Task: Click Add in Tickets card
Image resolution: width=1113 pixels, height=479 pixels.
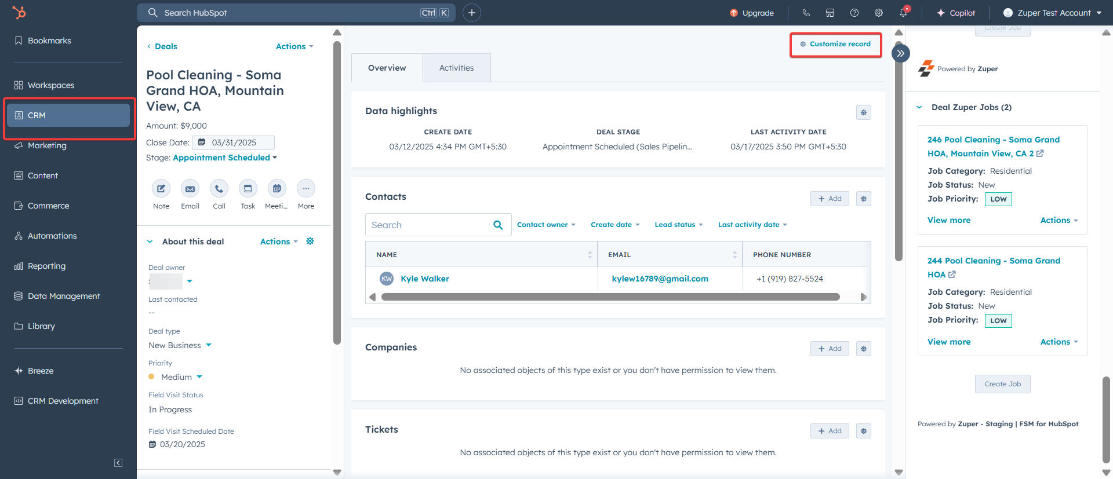Action: [830, 431]
